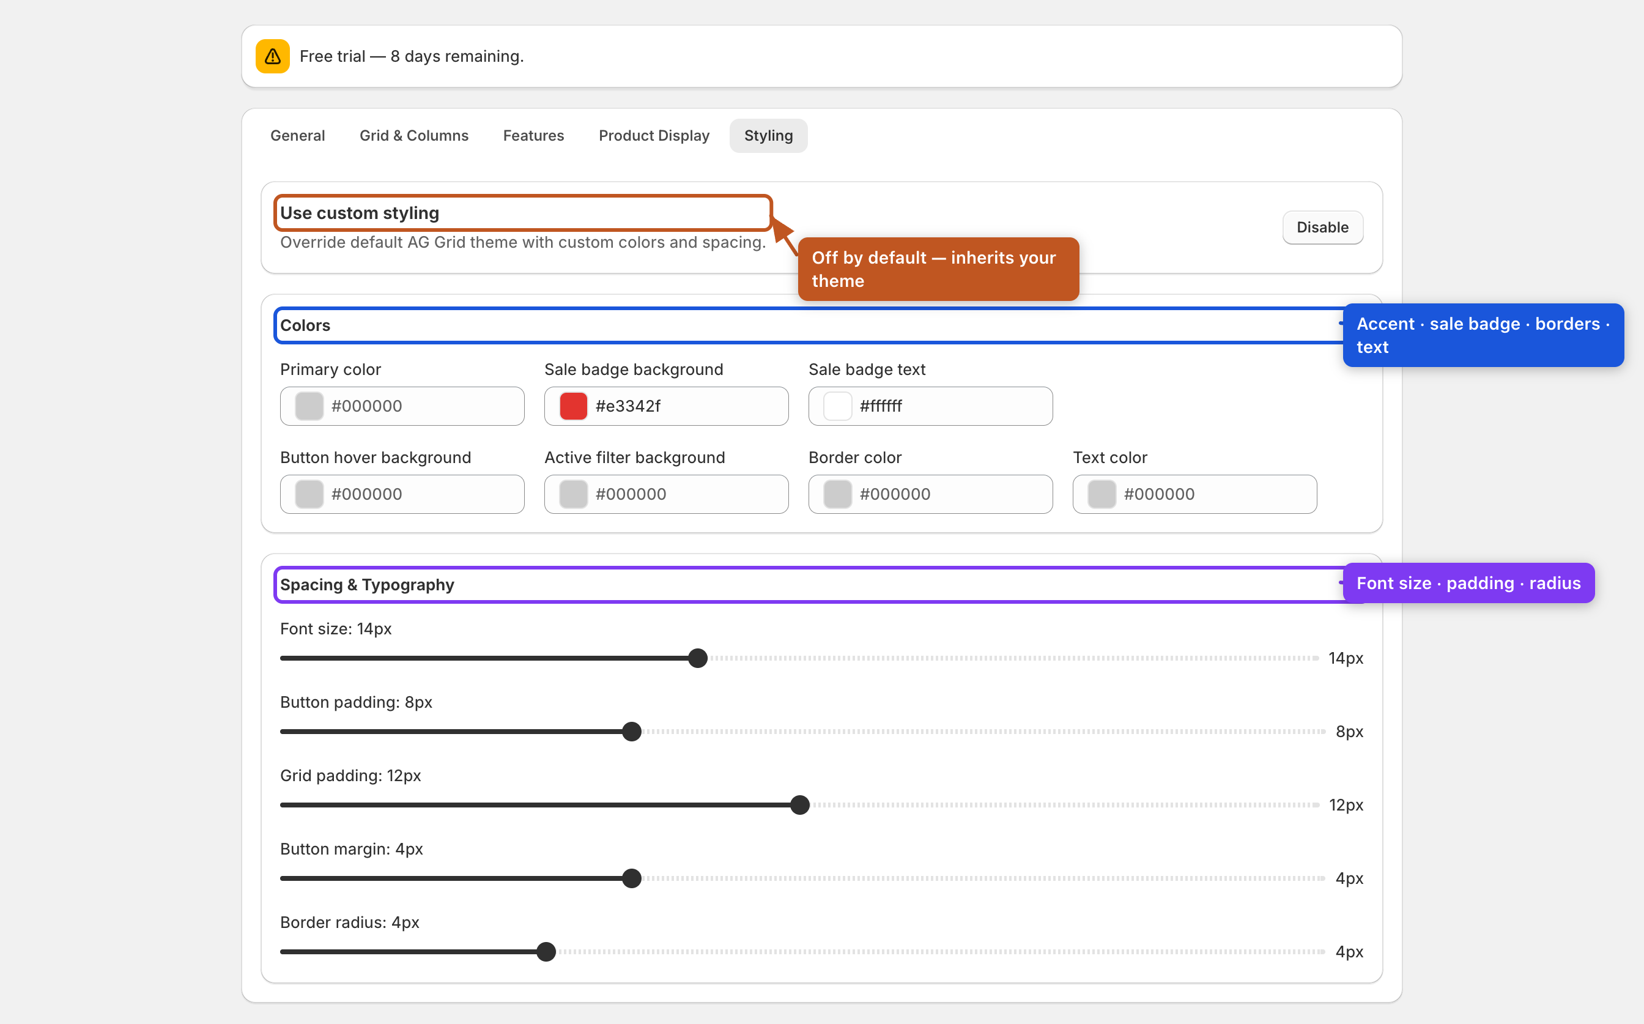This screenshot has height=1024, width=1644.
Task: Open the white Sale badge text swatch
Action: coord(837,406)
